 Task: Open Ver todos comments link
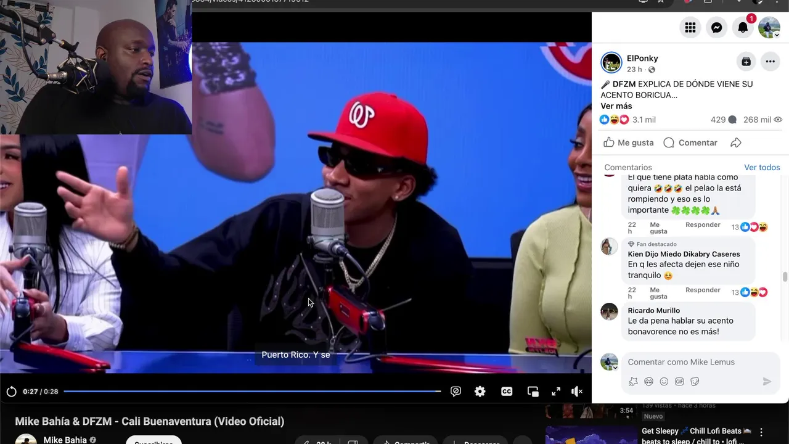[x=762, y=167]
